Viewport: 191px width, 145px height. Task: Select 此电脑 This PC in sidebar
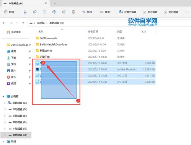point(13,96)
